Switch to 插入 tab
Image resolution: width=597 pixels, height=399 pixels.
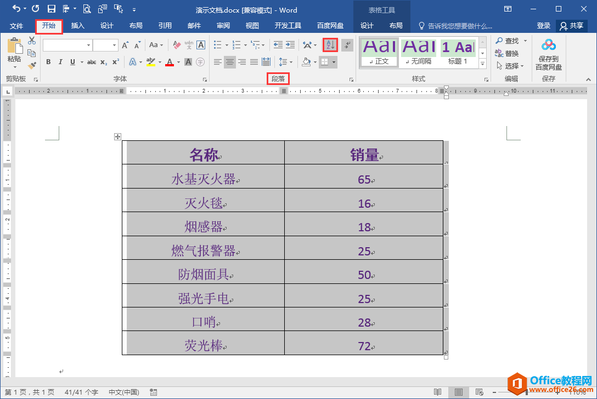(78, 26)
